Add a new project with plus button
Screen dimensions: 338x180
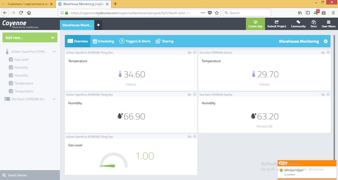98,25
